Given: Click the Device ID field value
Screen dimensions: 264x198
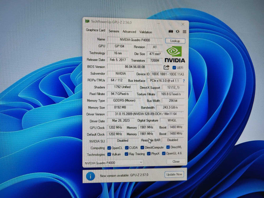Looking at the screenshot, I should 168,74.
